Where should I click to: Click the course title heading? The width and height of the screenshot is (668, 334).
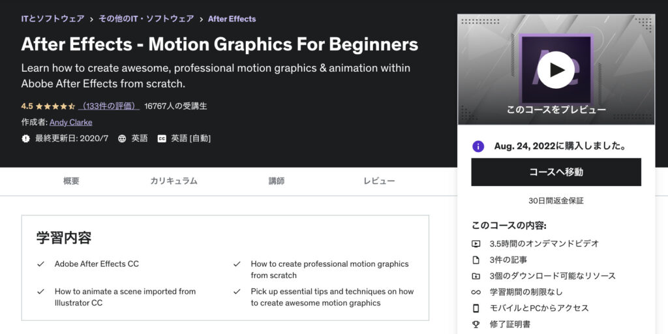pyautogui.click(x=220, y=44)
